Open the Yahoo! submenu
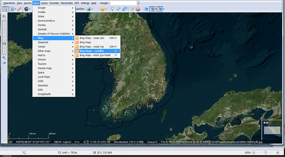 (x=54, y=47)
